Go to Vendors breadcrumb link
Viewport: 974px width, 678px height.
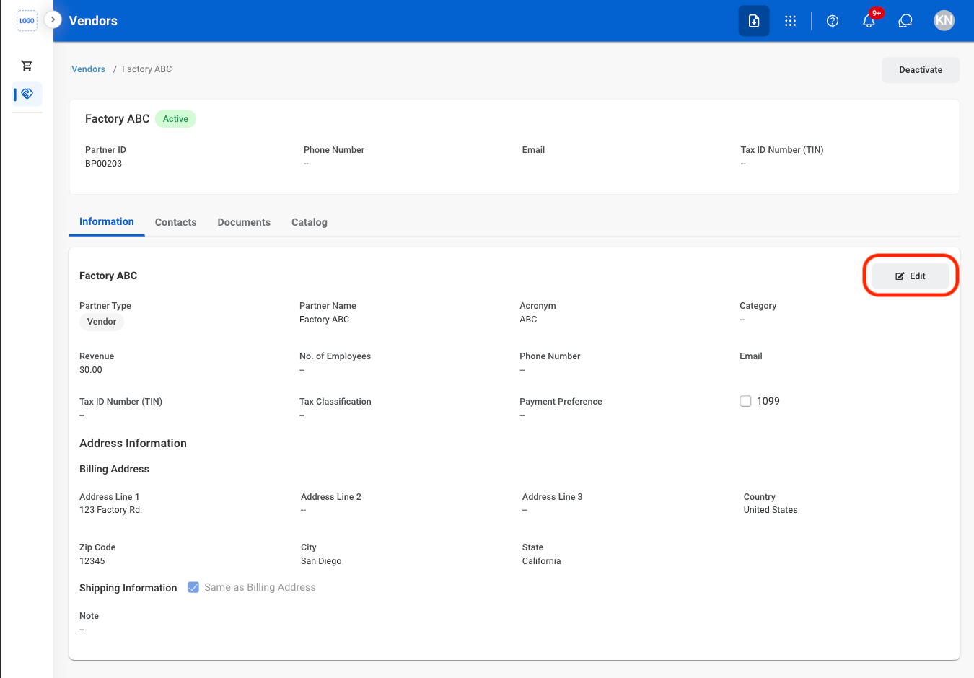pos(88,69)
